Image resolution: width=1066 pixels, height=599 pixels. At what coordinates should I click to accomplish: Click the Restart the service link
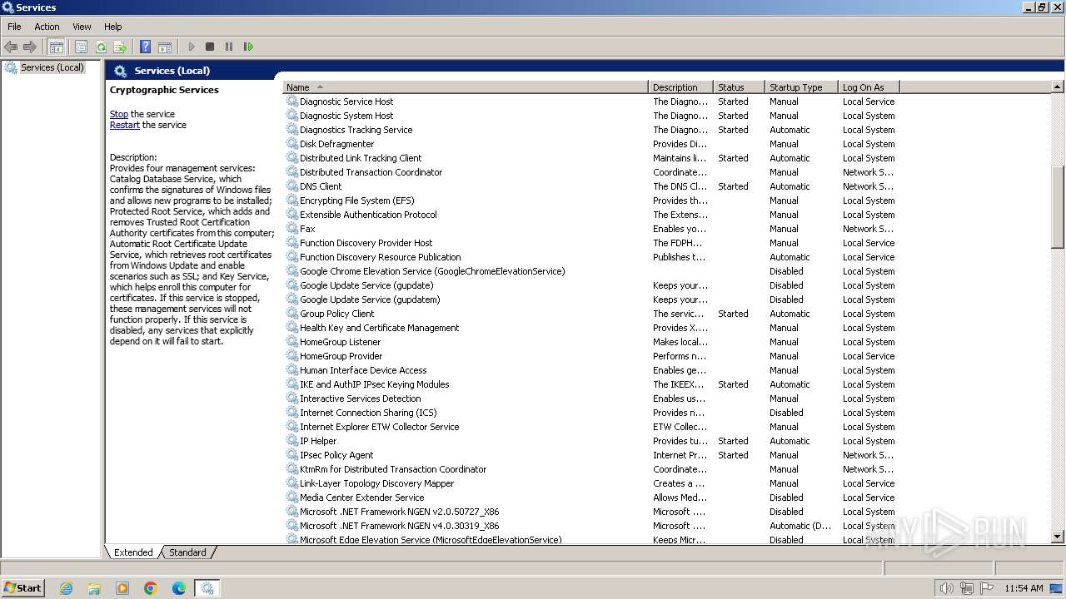click(125, 125)
